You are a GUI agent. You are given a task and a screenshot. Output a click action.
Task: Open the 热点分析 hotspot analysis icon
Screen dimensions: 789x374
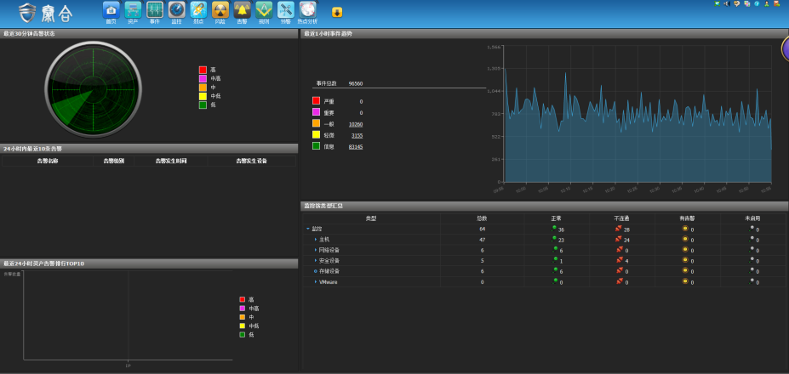[307, 10]
